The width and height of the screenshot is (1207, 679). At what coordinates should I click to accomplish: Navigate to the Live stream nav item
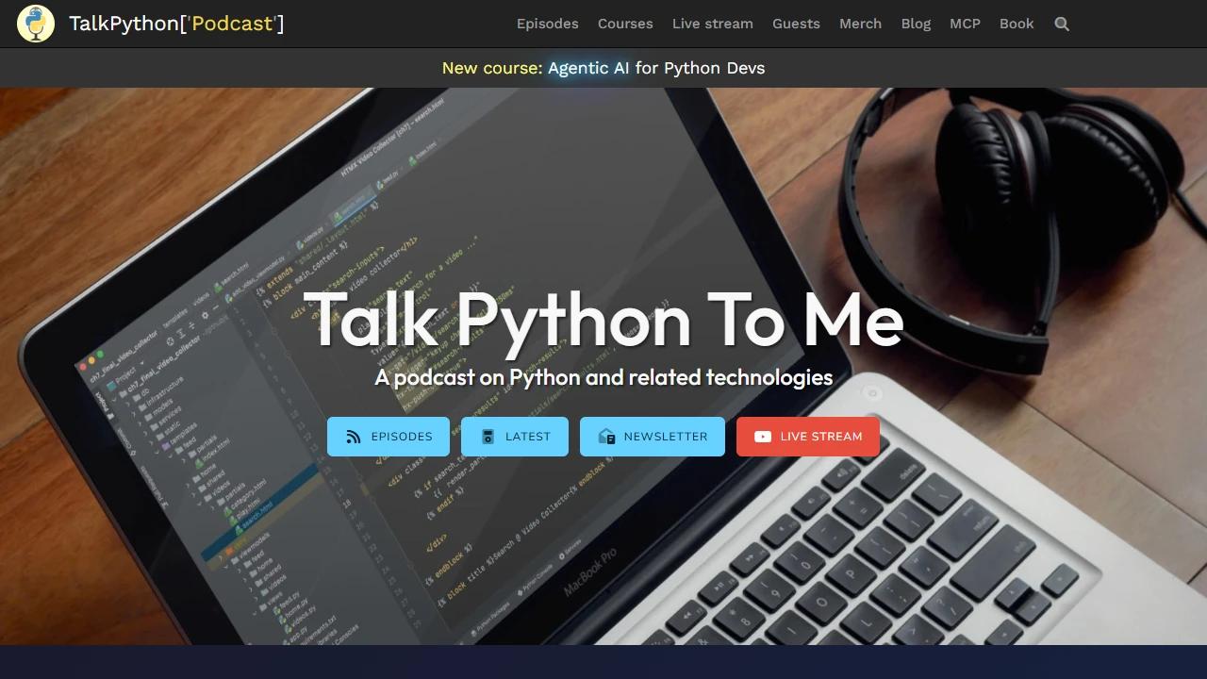pos(712,24)
